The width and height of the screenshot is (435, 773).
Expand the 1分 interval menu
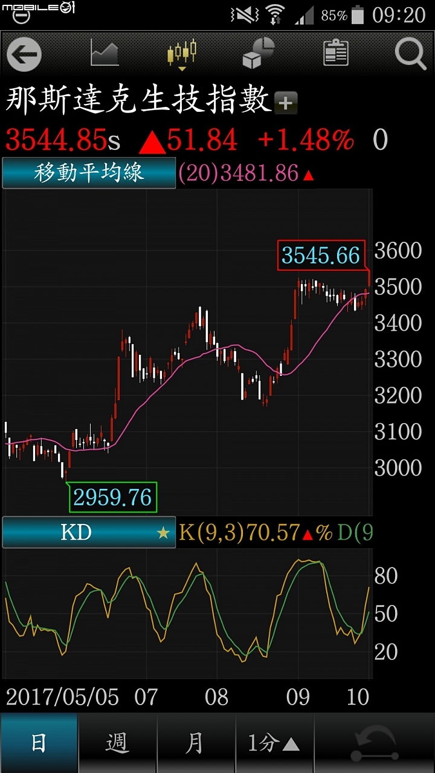[275, 743]
